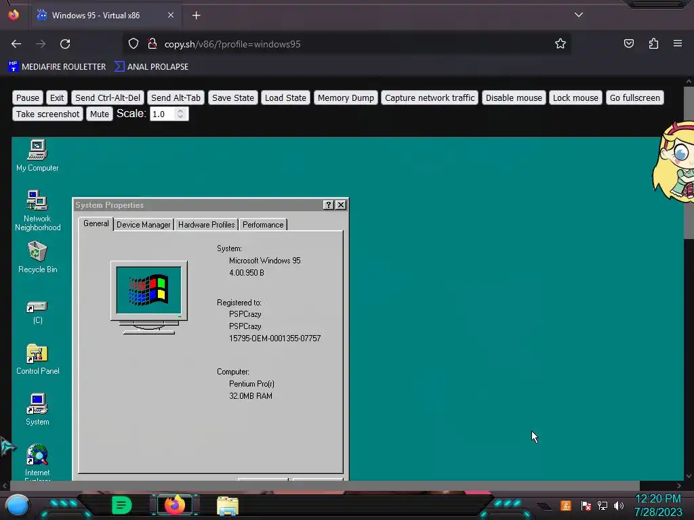Click the Load State button
Screen dimensions: 694x520
285,97
